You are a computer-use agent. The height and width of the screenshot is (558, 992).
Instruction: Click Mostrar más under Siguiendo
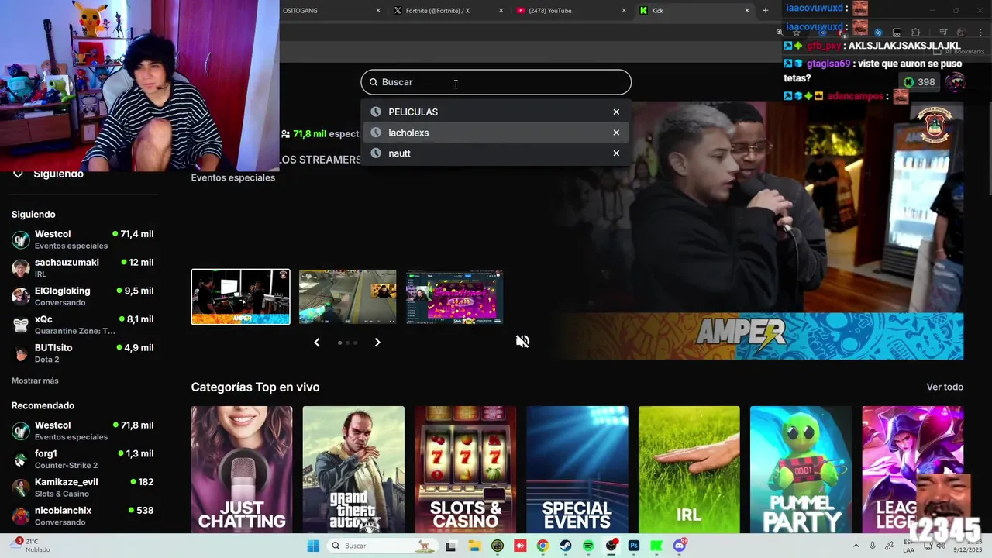(x=35, y=381)
